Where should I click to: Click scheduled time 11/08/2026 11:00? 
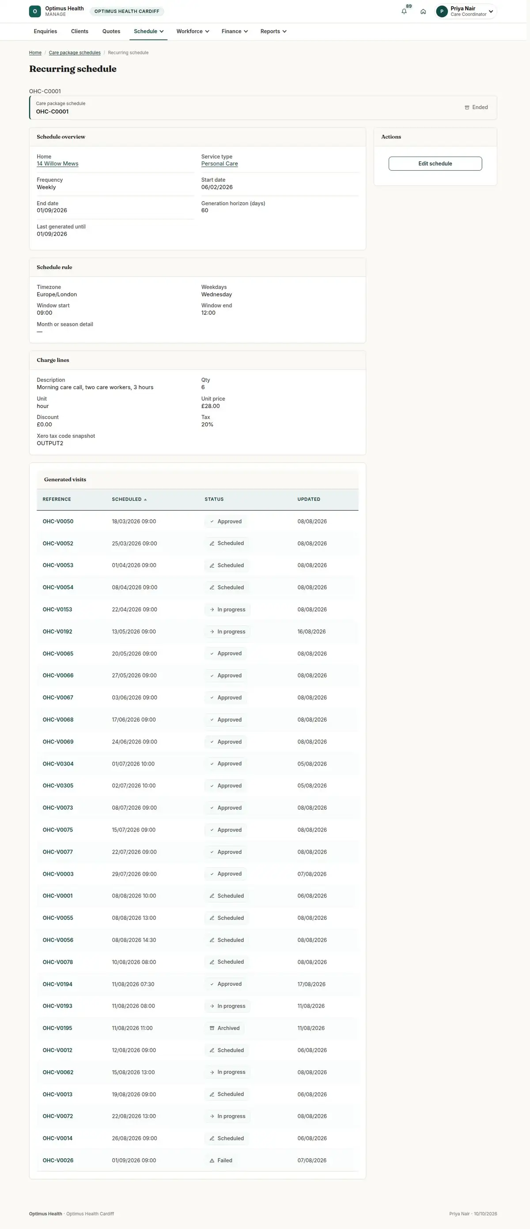(x=132, y=1028)
